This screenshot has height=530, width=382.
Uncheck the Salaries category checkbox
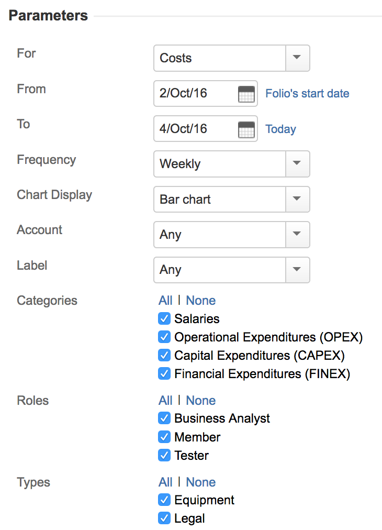pyautogui.click(x=164, y=318)
